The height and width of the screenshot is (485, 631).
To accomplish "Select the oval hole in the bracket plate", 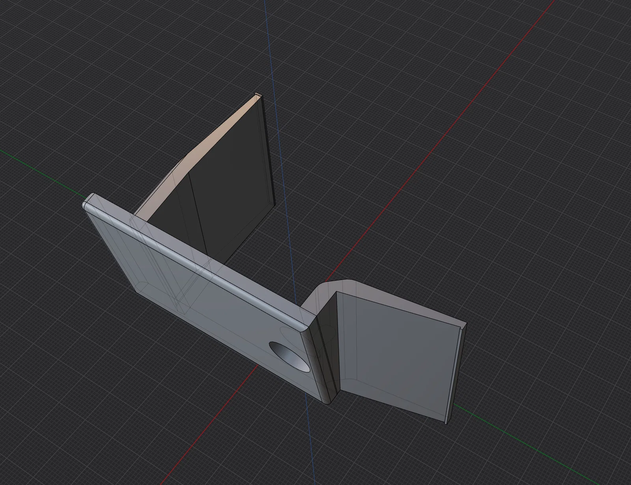I will [290, 356].
